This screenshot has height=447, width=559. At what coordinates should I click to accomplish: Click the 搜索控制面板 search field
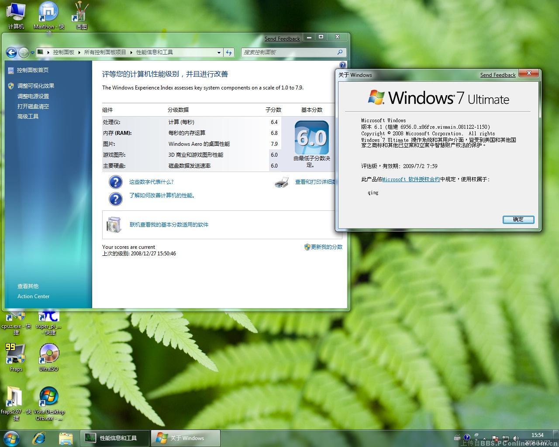pyautogui.click(x=289, y=52)
